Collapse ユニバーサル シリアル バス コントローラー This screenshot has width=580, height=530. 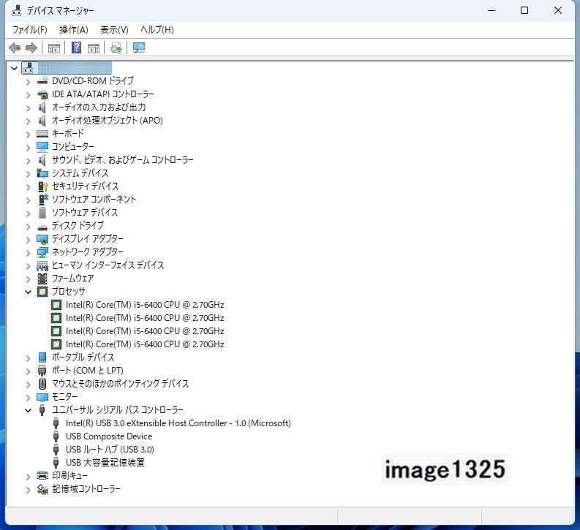point(28,410)
